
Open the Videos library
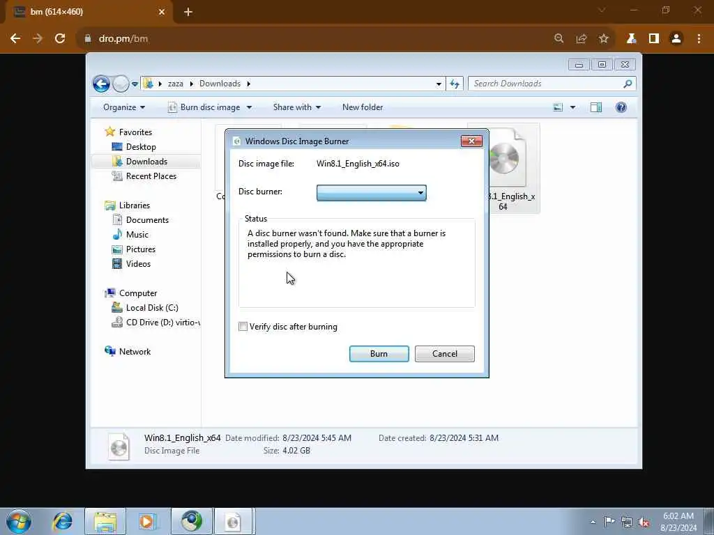click(138, 264)
